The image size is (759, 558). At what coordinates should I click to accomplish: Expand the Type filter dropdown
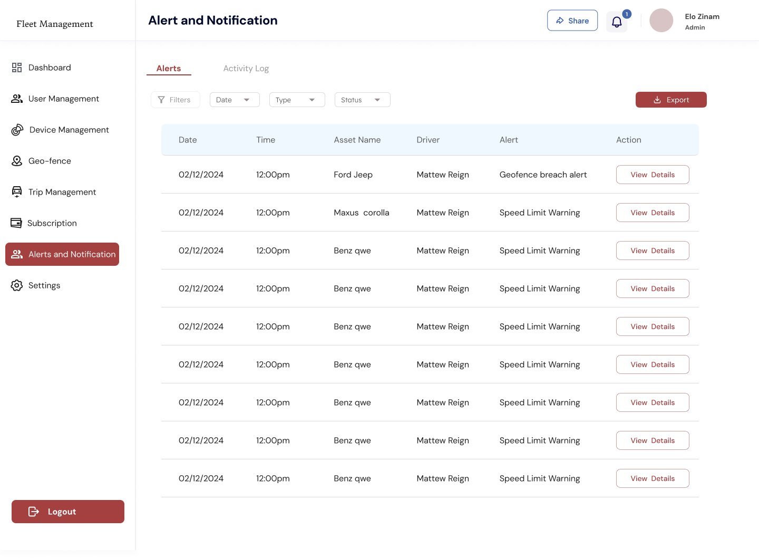297,100
